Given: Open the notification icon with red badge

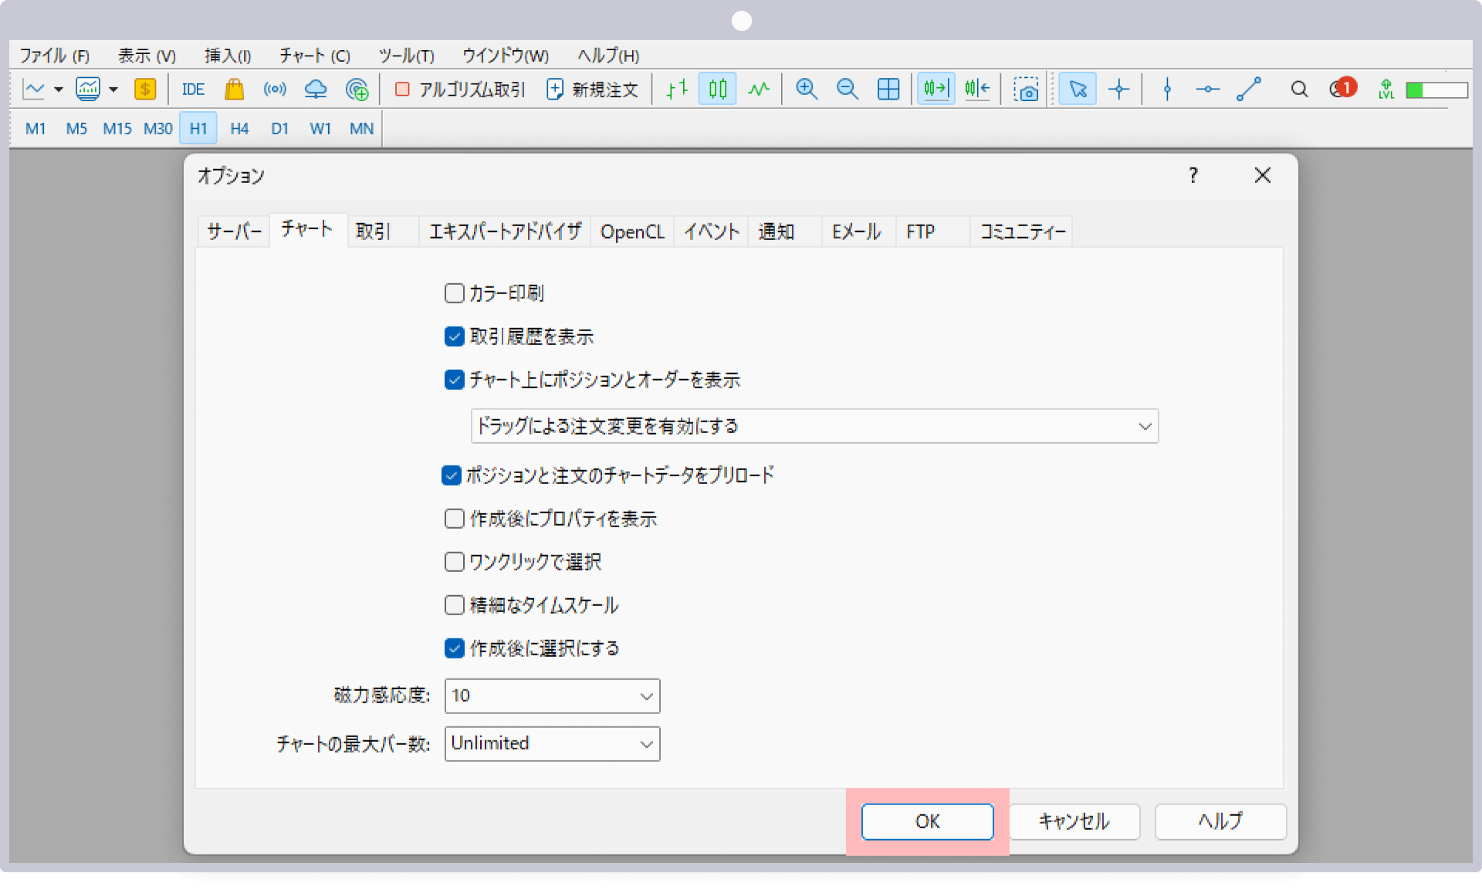Looking at the screenshot, I should [x=1343, y=89].
